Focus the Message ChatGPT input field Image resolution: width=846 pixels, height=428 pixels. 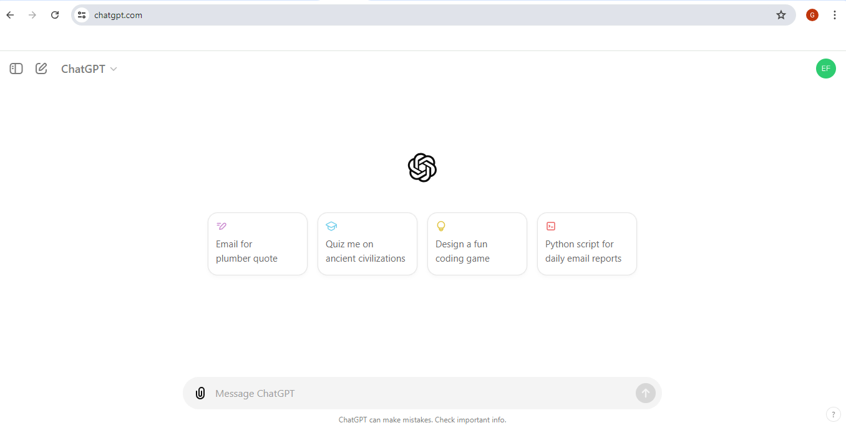click(422, 393)
